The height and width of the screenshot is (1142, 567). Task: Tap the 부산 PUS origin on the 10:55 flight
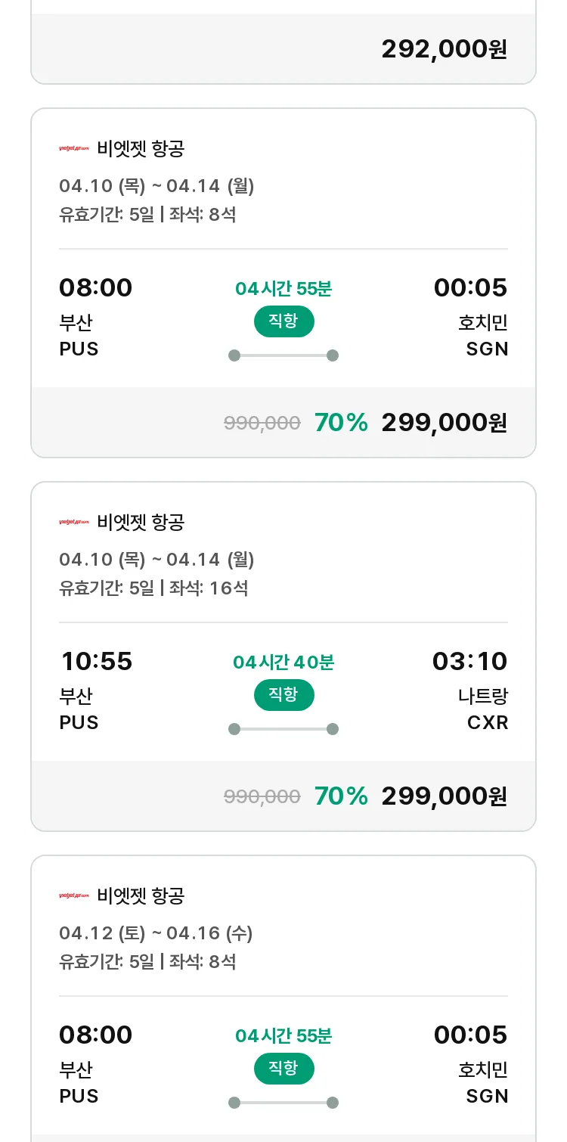tap(79, 709)
